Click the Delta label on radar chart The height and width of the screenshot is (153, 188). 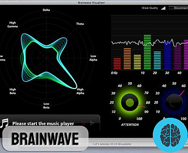46,10
